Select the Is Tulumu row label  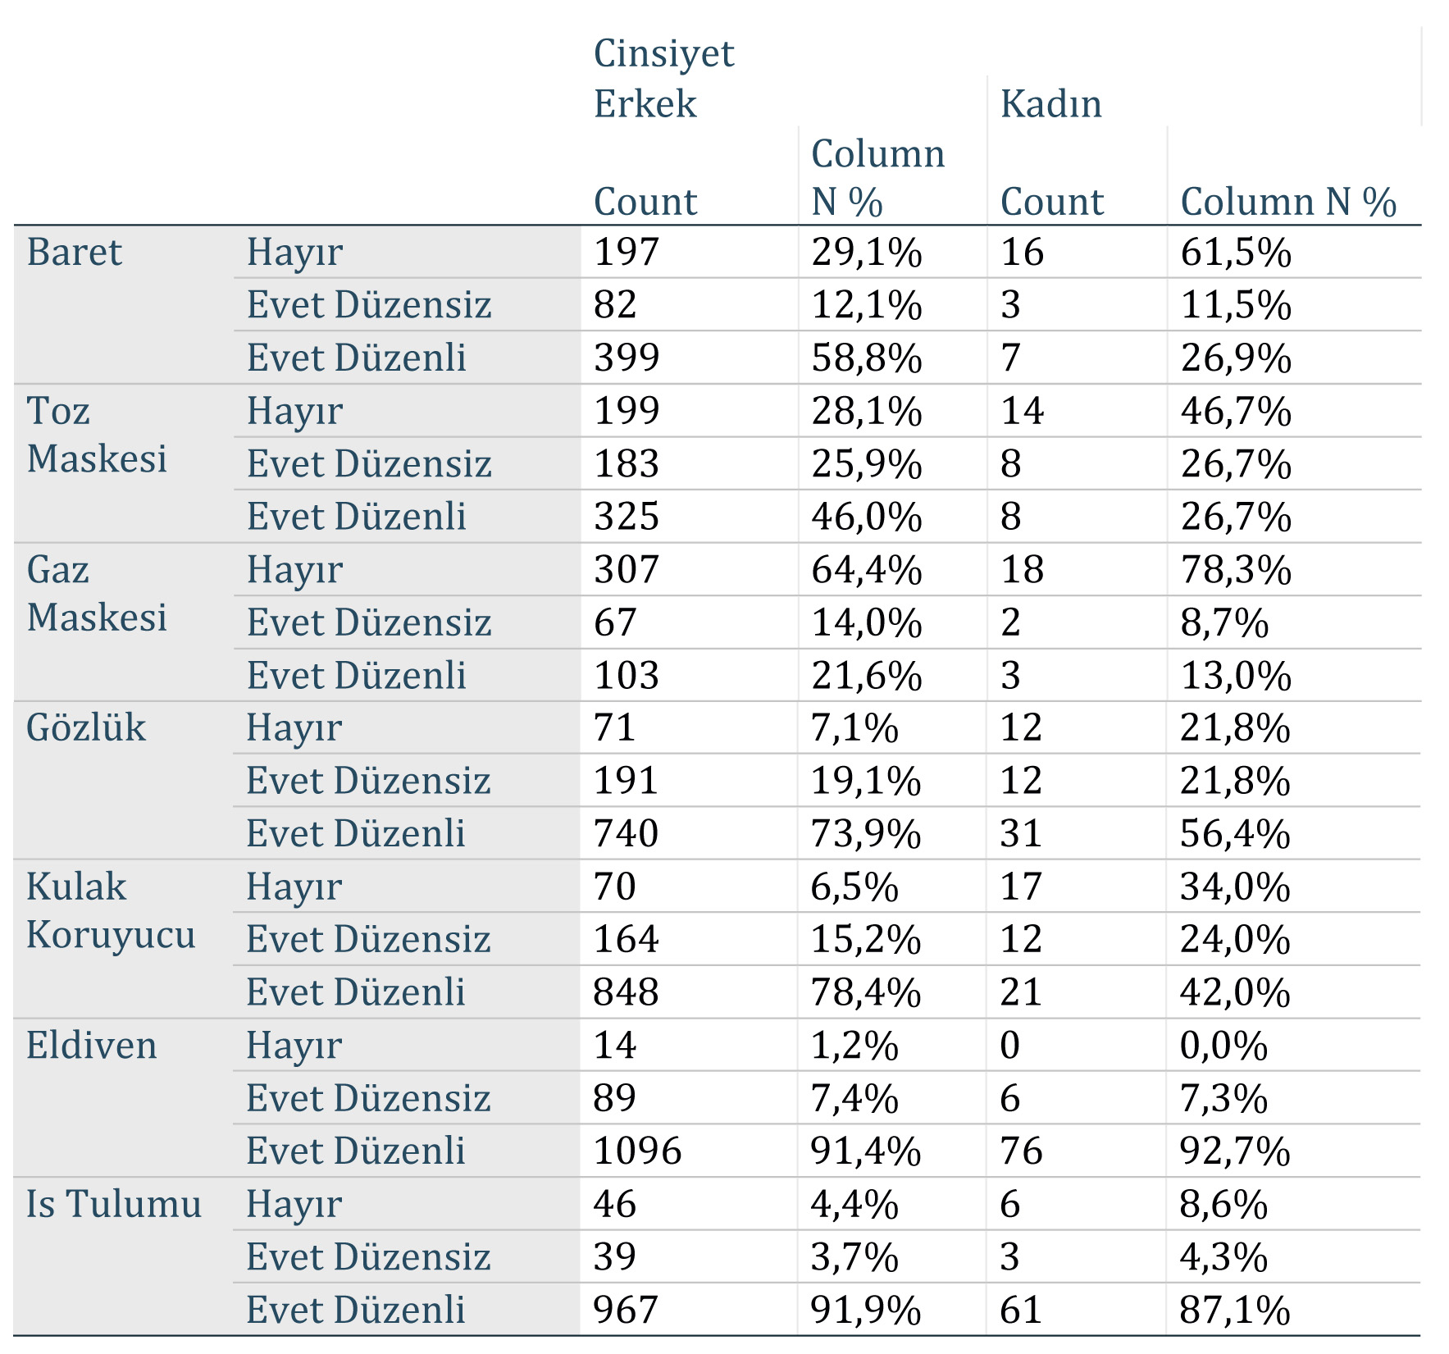click(113, 1204)
